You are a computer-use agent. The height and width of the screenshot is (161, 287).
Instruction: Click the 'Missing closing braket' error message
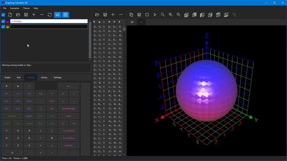[17, 65]
